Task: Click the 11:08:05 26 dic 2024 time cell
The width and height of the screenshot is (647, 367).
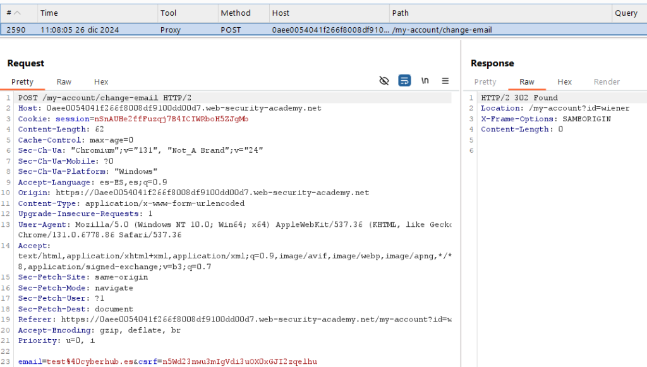Action: [x=80, y=30]
